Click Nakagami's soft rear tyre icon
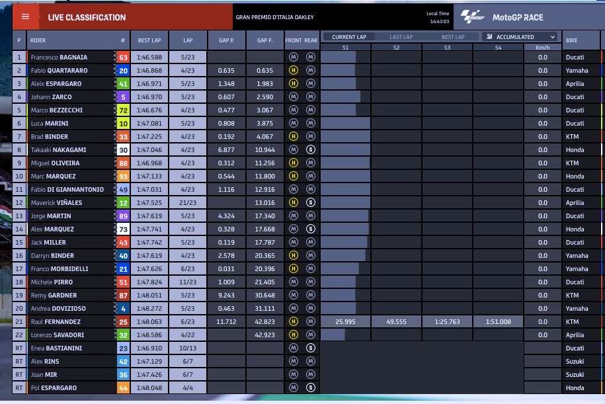 (x=311, y=150)
